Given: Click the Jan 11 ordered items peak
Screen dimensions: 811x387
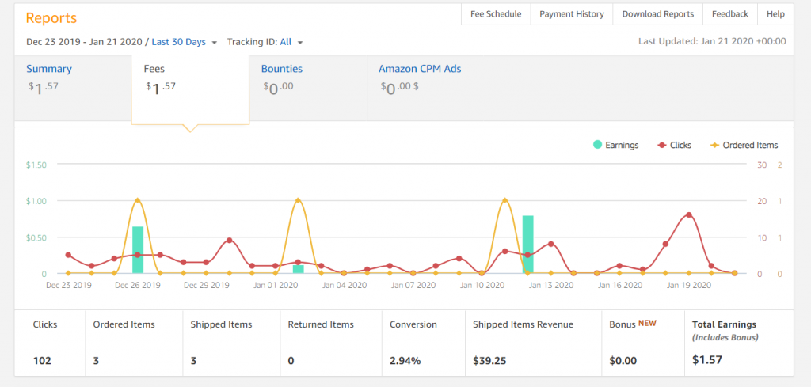Looking at the screenshot, I should 504,200.
